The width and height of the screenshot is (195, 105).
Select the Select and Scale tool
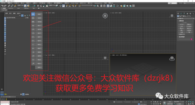click(44, 6)
